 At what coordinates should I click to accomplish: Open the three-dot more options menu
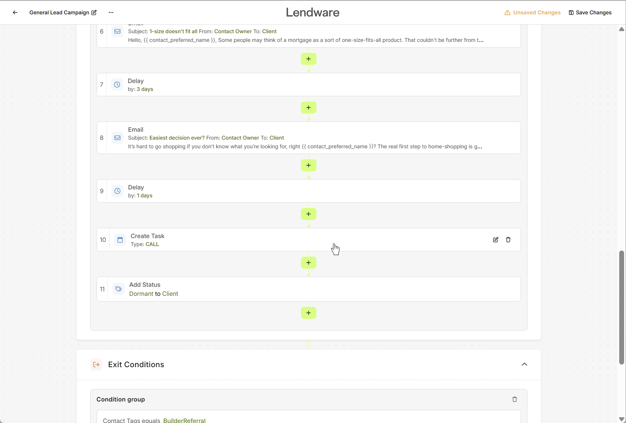(x=111, y=12)
